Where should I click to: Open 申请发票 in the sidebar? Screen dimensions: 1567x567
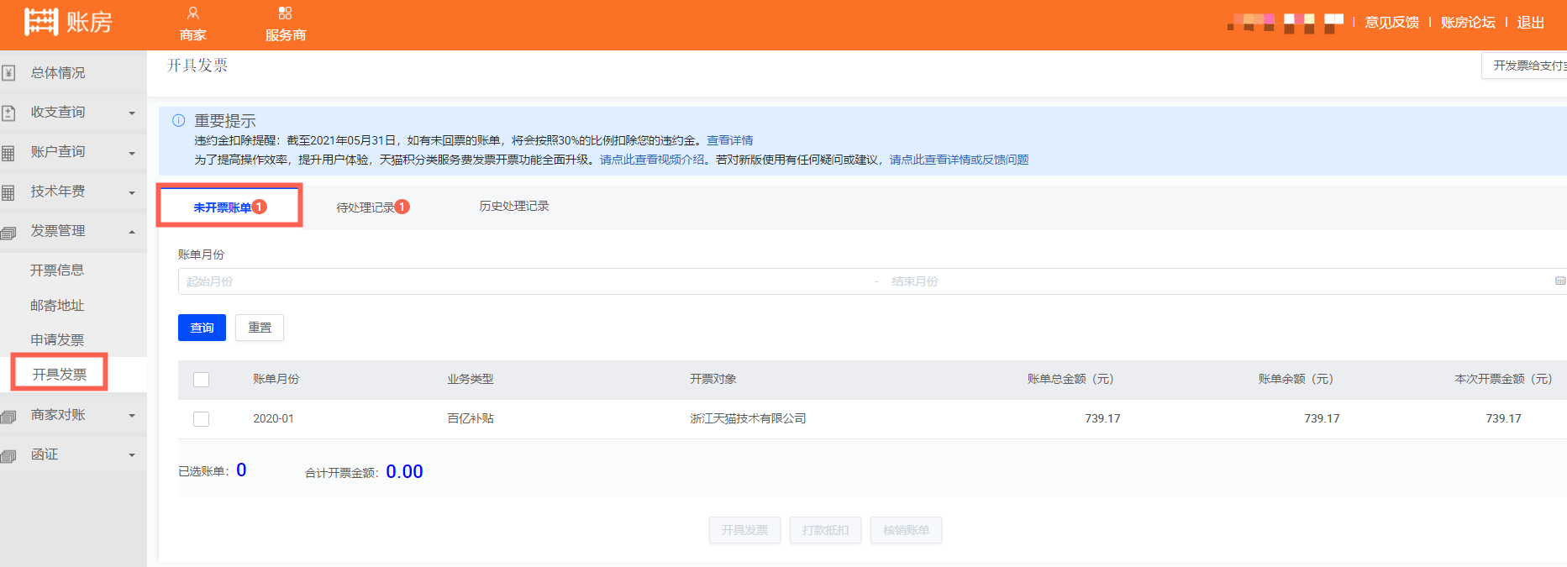(x=57, y=340)
